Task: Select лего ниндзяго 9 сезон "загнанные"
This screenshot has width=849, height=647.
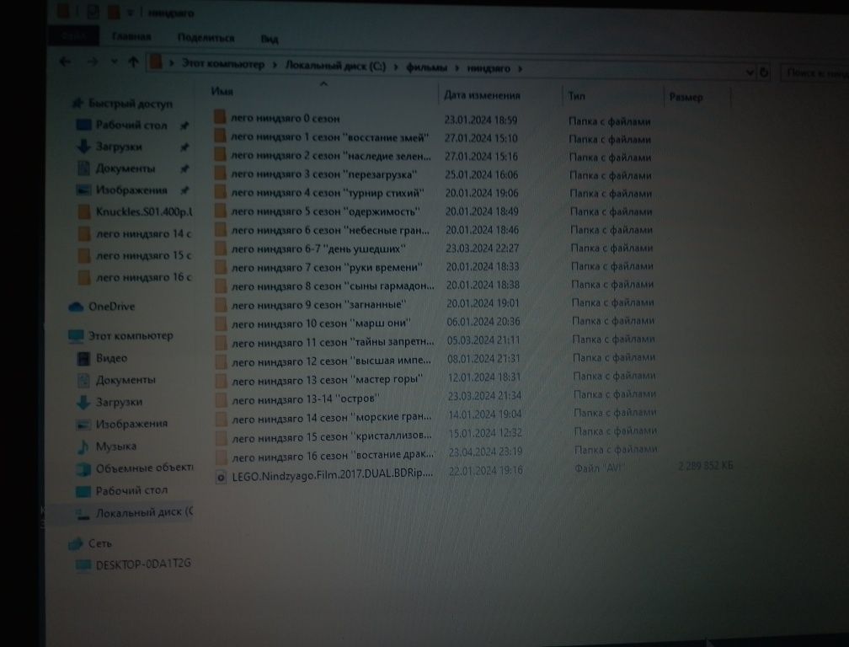Action: coord(319,305)
